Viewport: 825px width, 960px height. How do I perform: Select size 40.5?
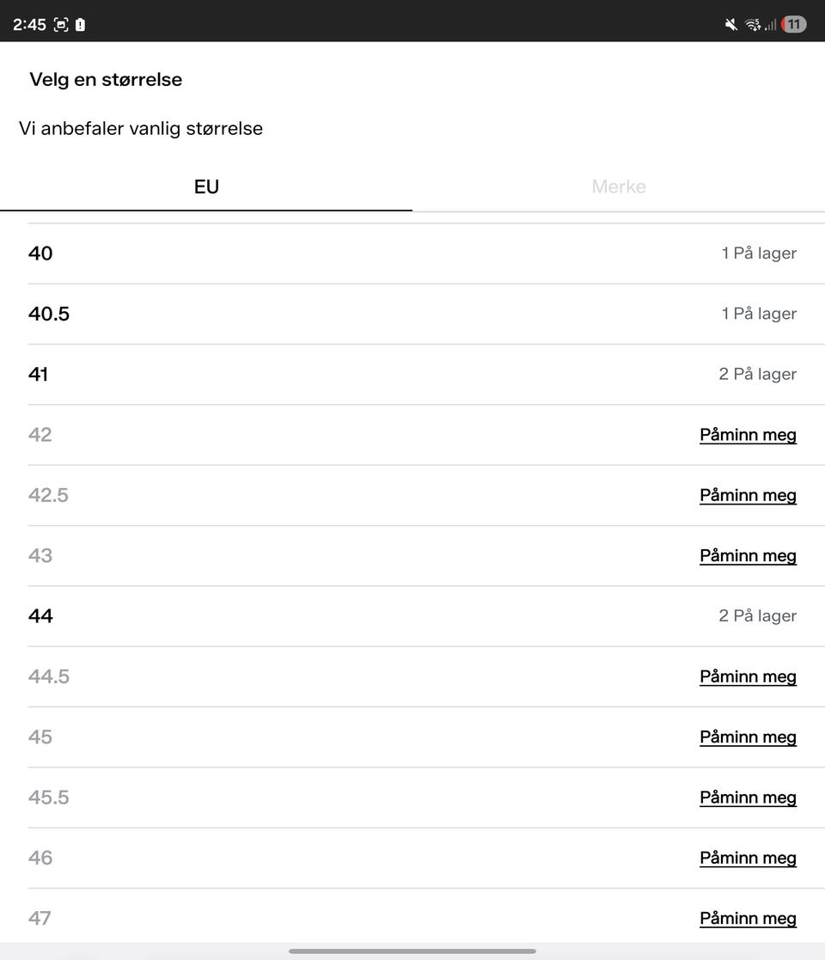(x=412, y=314)
